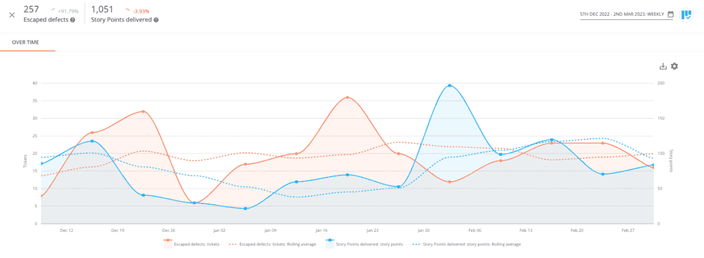Screen dimensions: 704x258
Task: Toggle Story Points Rolling average legend
Action: tap(467, 244)
